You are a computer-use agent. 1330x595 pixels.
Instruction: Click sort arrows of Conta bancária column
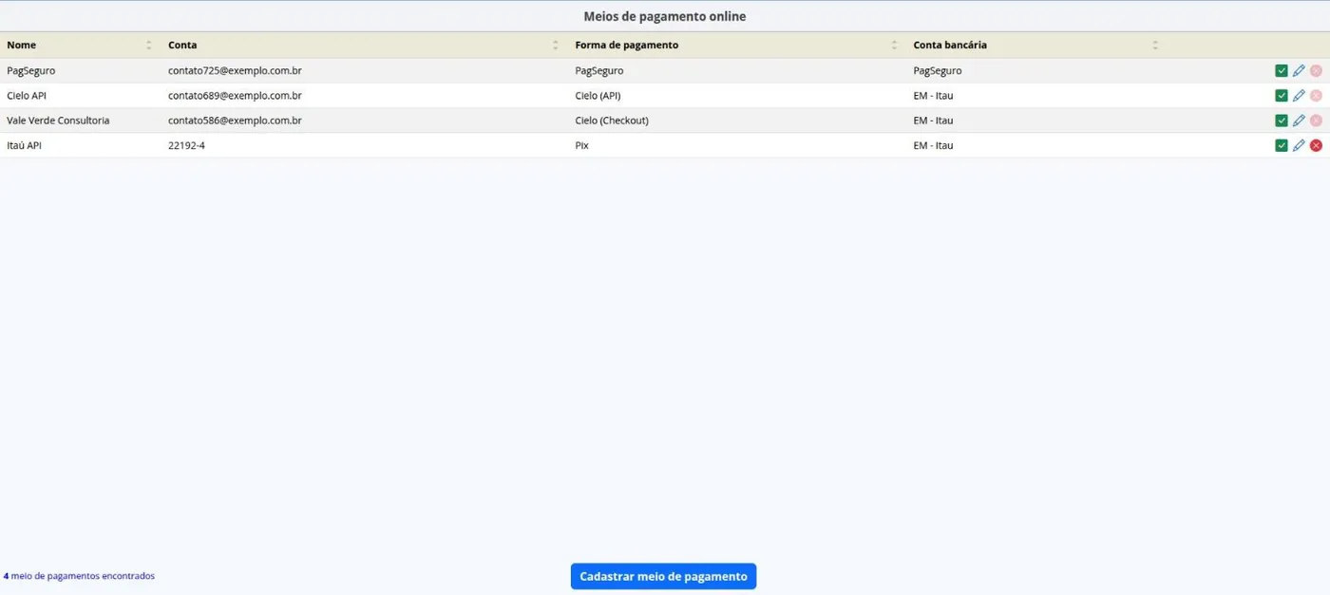click(1155, 45)
